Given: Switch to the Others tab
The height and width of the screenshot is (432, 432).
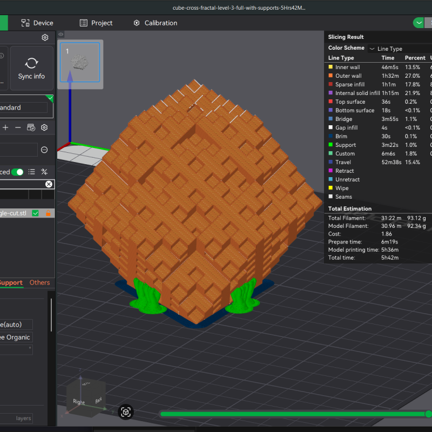Looking at the screenshot, I should pos(40,282).
